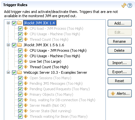Click warning icon beside Open Sessions (Too Many)

click(26, 78)
